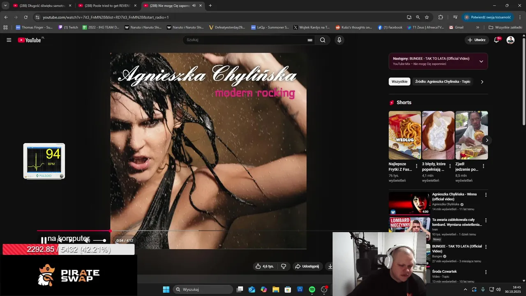Download the video with the download button

tap(330, 266)
